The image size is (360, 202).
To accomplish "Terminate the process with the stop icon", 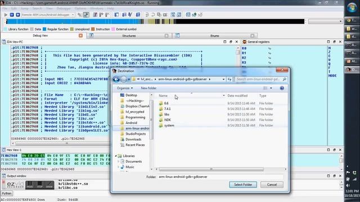I will pos(17,15).
